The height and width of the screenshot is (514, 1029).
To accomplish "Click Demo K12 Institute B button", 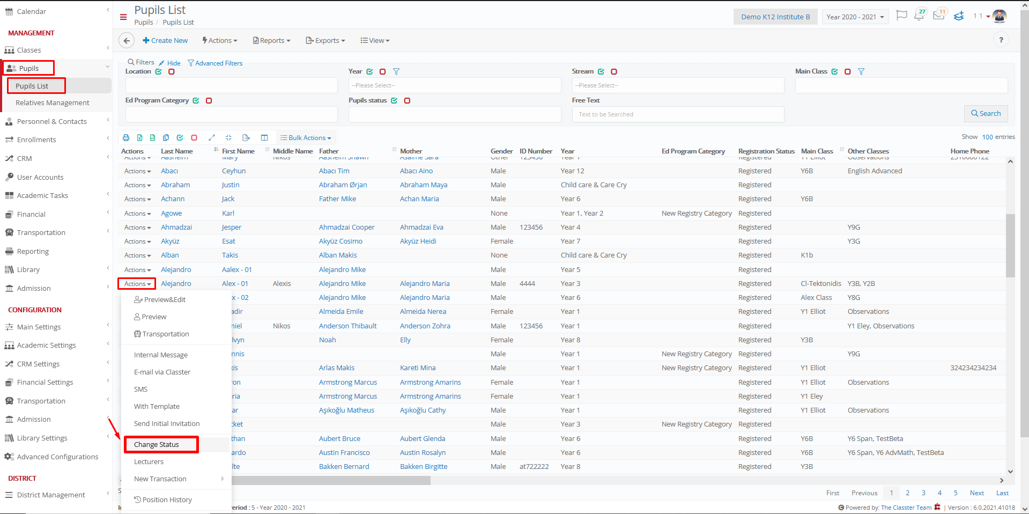I will click(x=775, y=17).
